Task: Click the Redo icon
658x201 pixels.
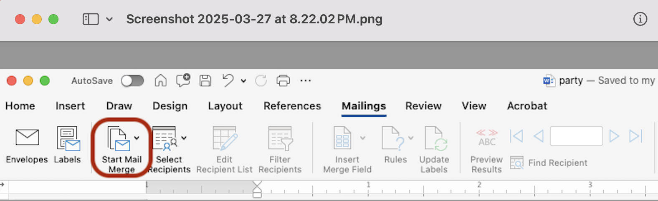Action: (261, 80)
